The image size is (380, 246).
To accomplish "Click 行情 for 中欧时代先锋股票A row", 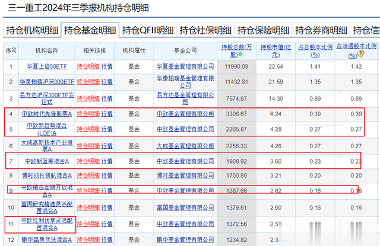I will tap(107, 114).
